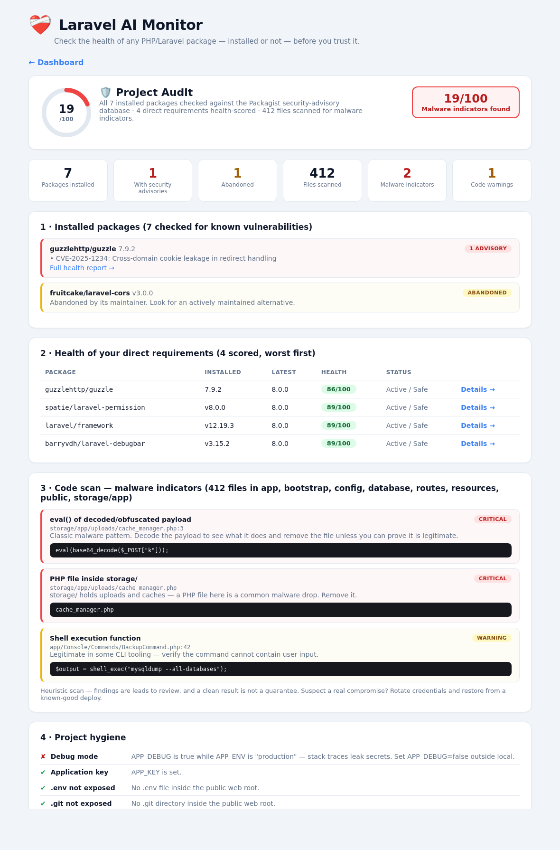
Task: Click the Application key hygiene row label
Action: pyautogui.click(x=79, y=772)
